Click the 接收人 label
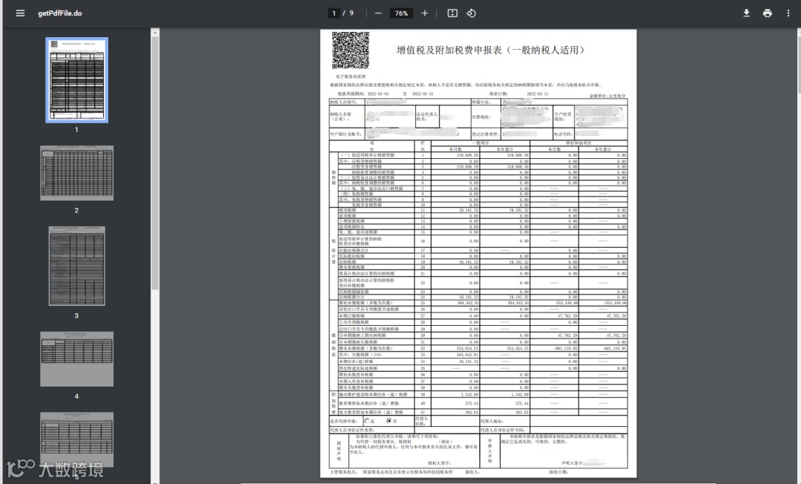 472,472
